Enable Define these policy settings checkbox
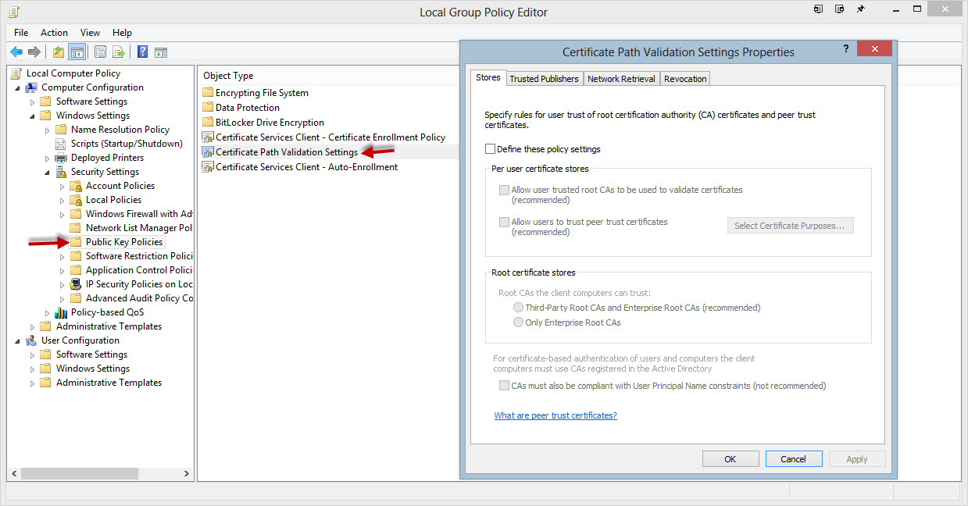The height and width of the screenshot is (506, 968). (x=490, y=149)
